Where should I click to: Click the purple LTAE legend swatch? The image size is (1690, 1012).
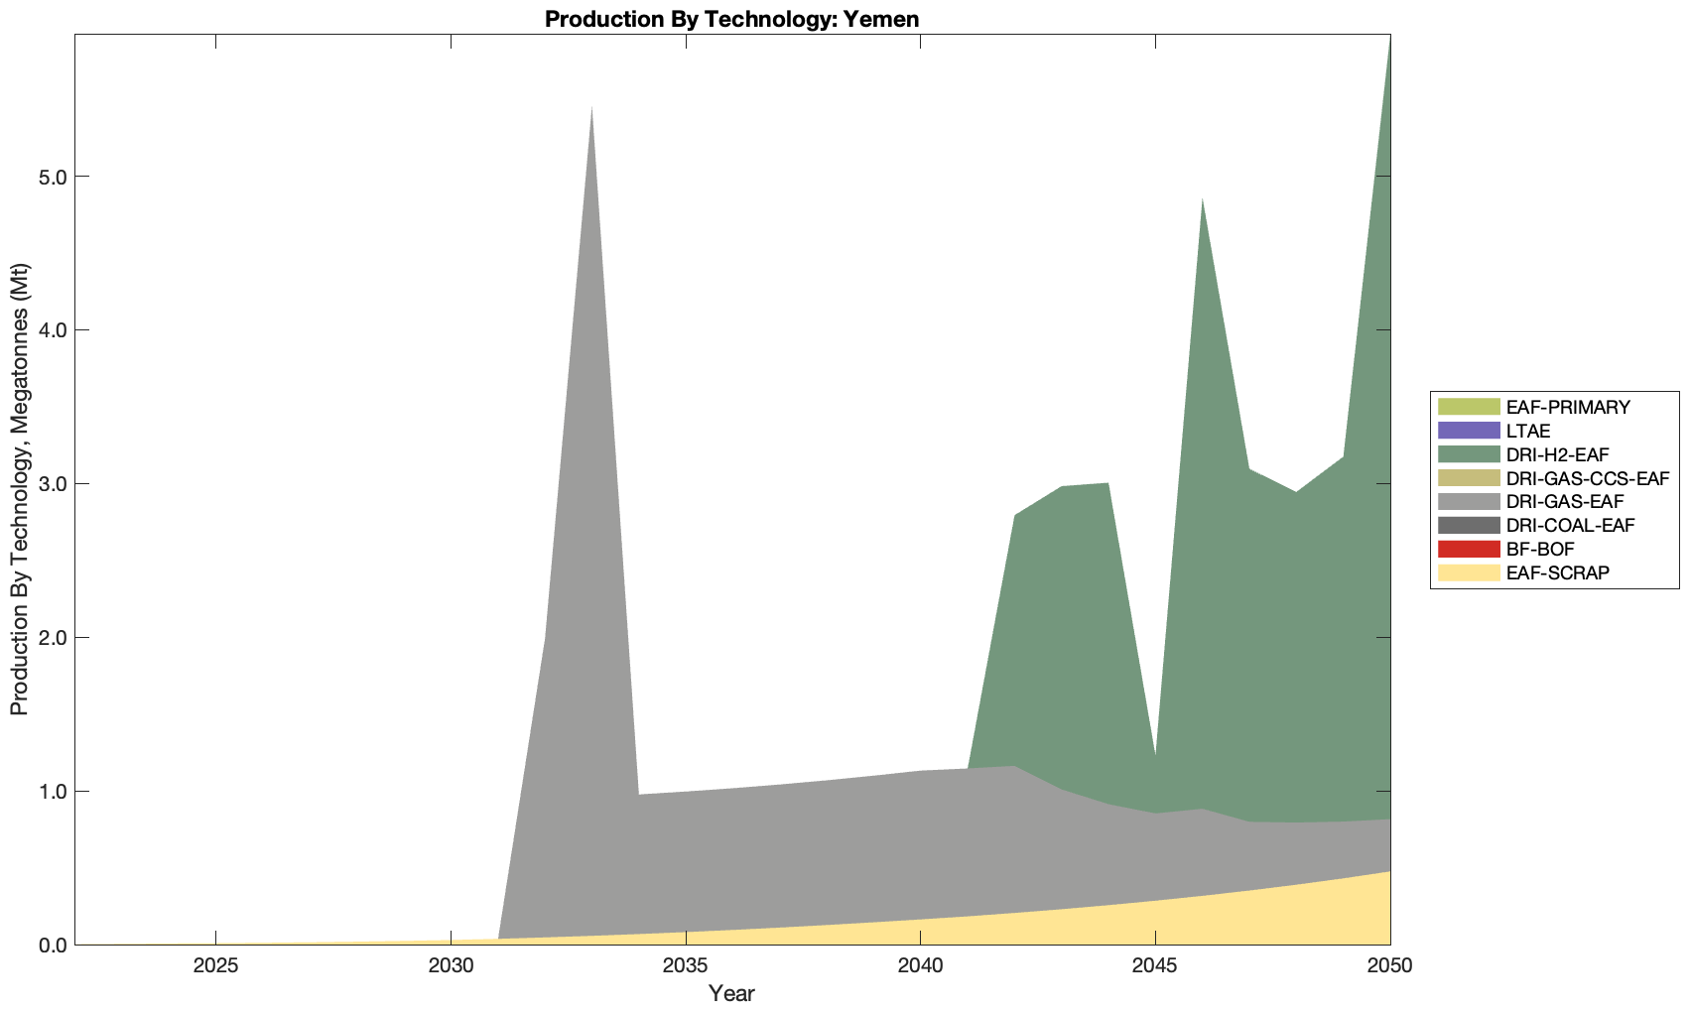1468,431
